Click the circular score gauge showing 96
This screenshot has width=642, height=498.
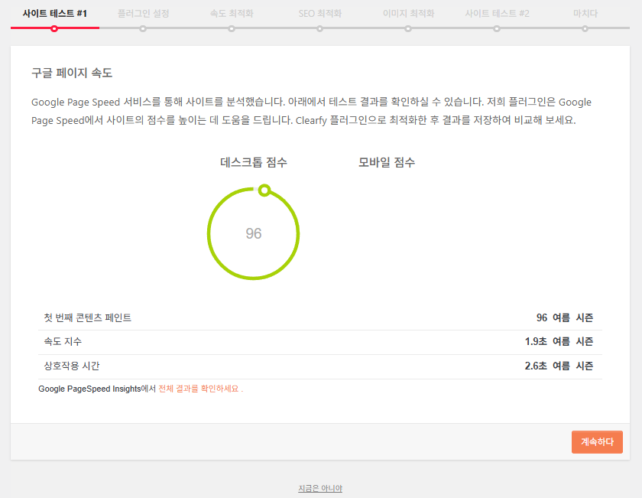[253, 233]
